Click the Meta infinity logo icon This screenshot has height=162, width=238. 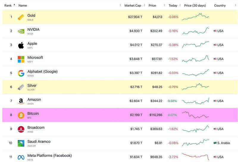(21, 157)
